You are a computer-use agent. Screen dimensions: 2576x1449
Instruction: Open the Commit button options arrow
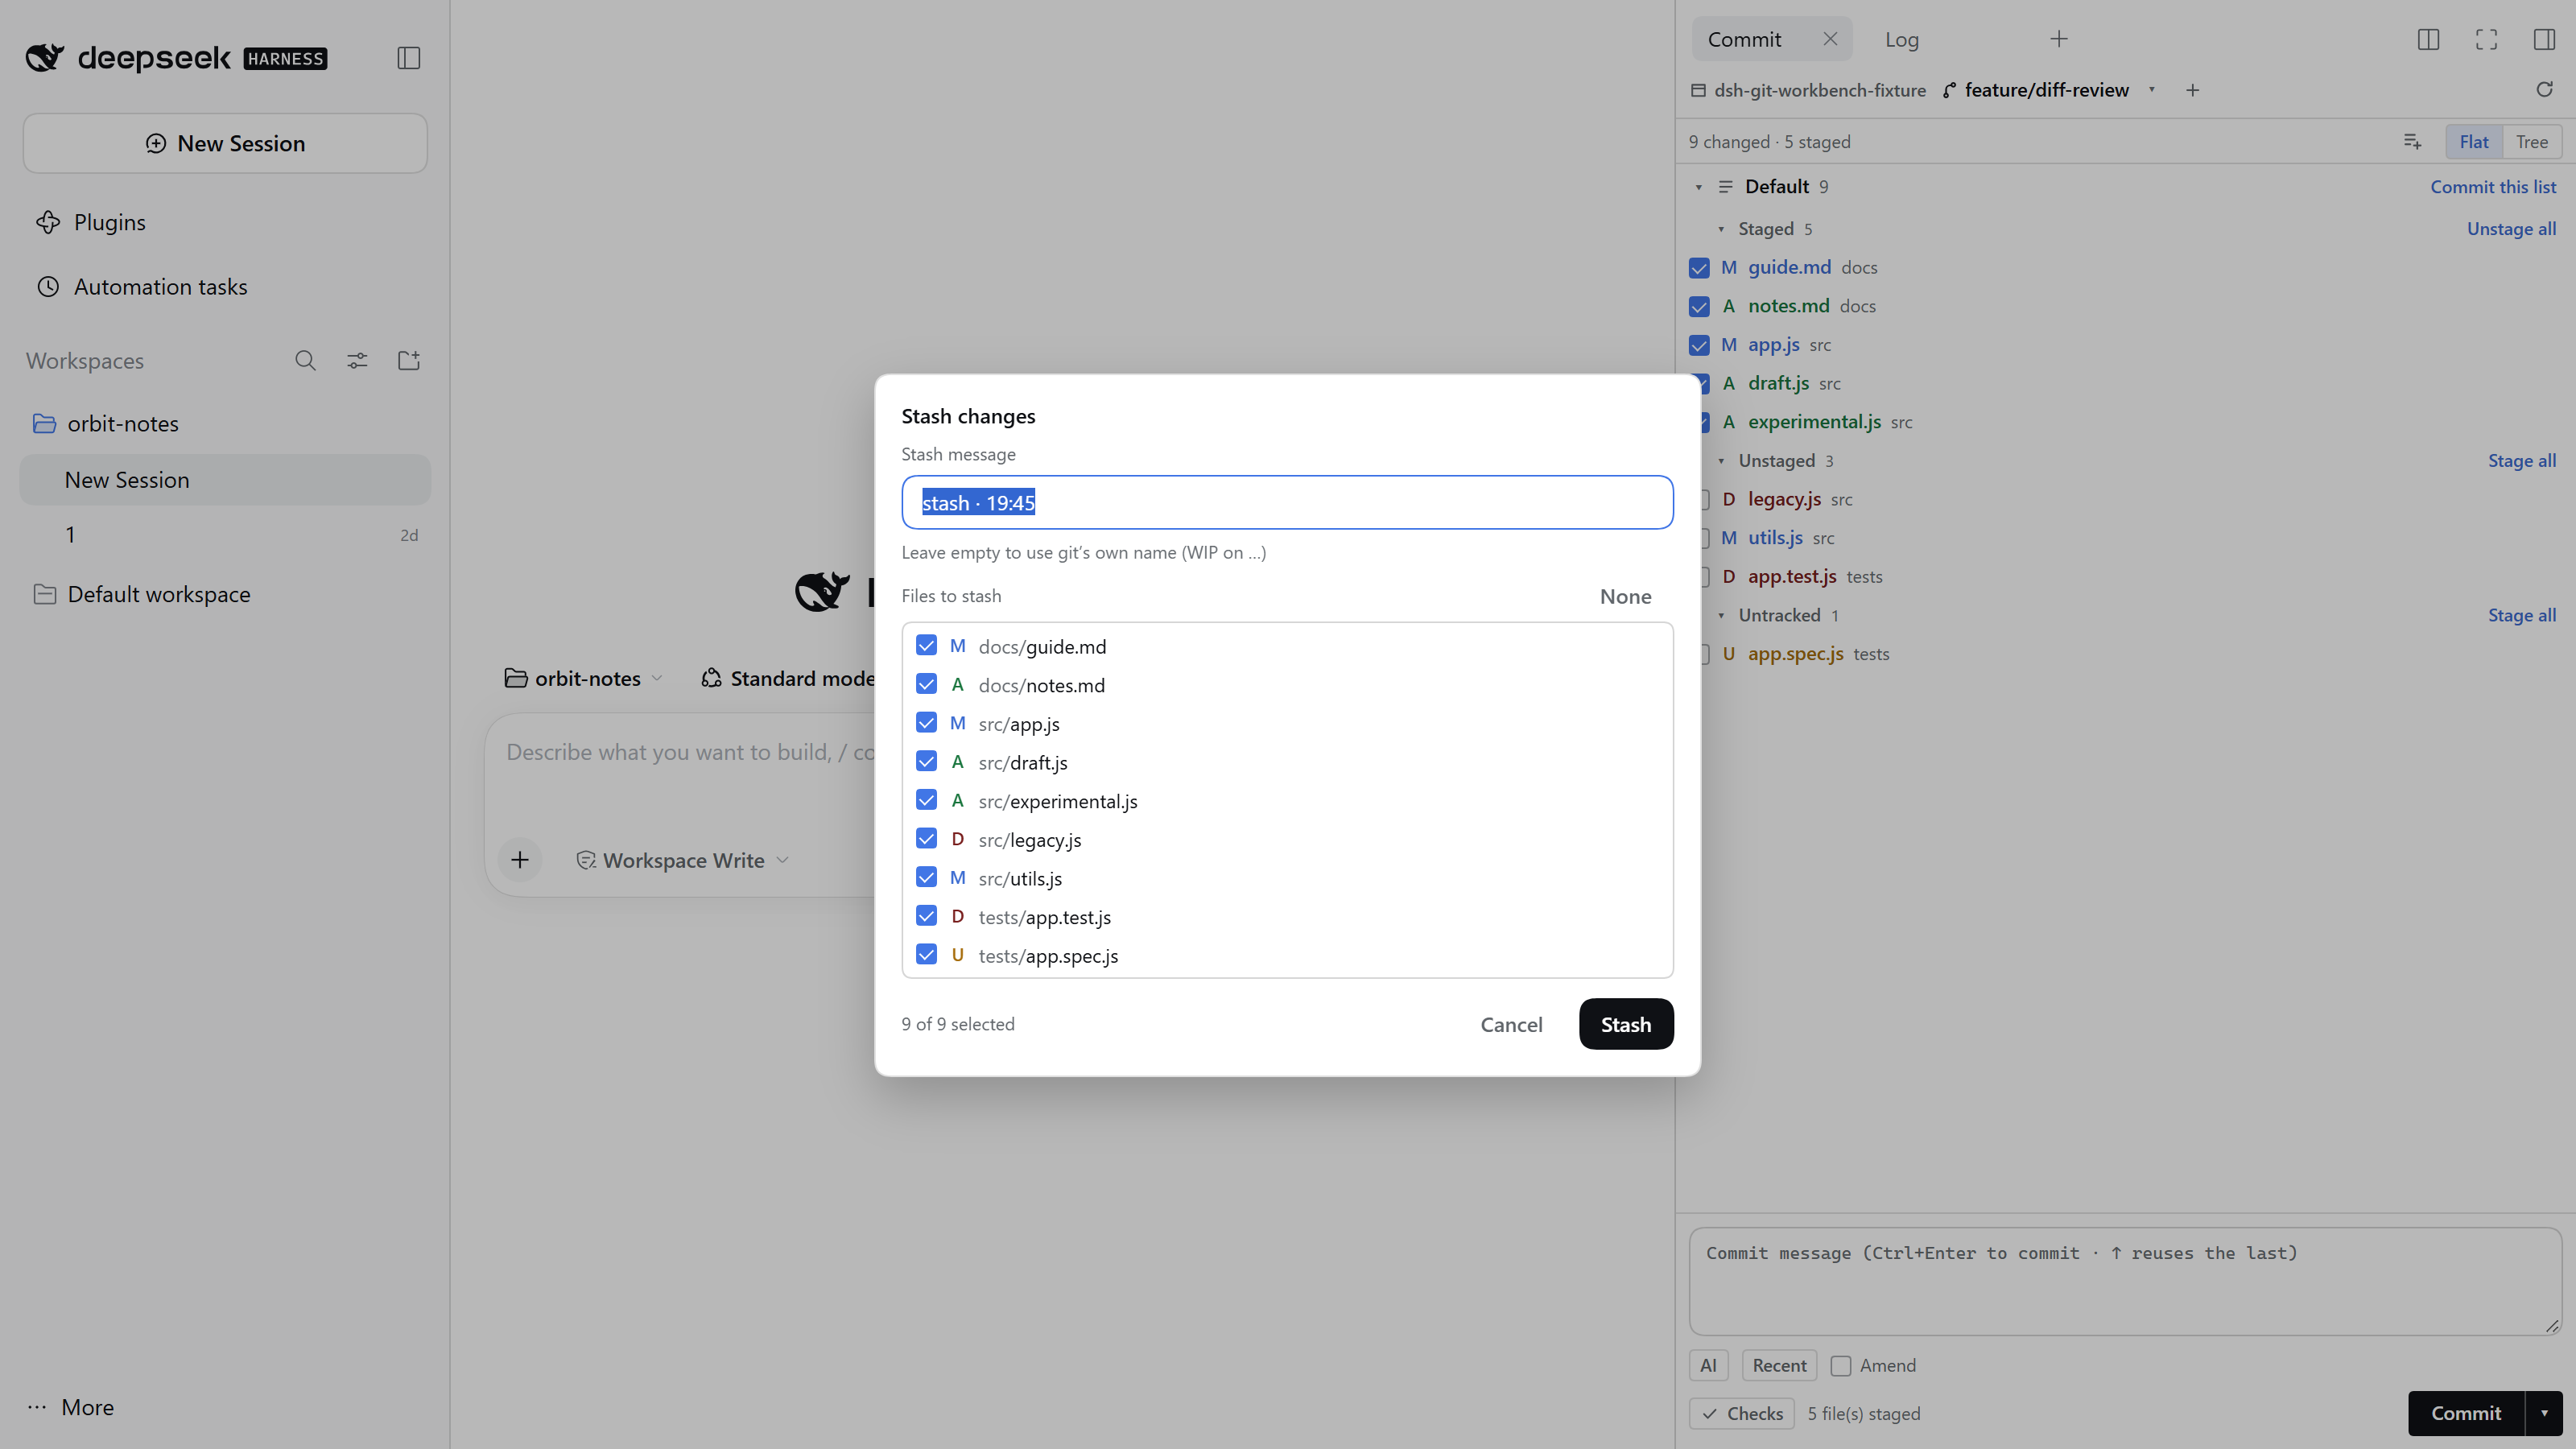pyautogui.click(x=2544, y=1413)
